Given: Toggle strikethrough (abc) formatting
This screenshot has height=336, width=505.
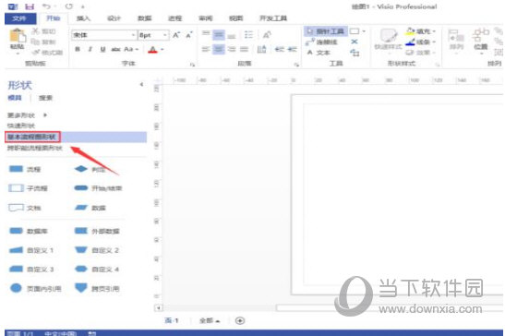Looking at the screenshot, I should [115, 49].
